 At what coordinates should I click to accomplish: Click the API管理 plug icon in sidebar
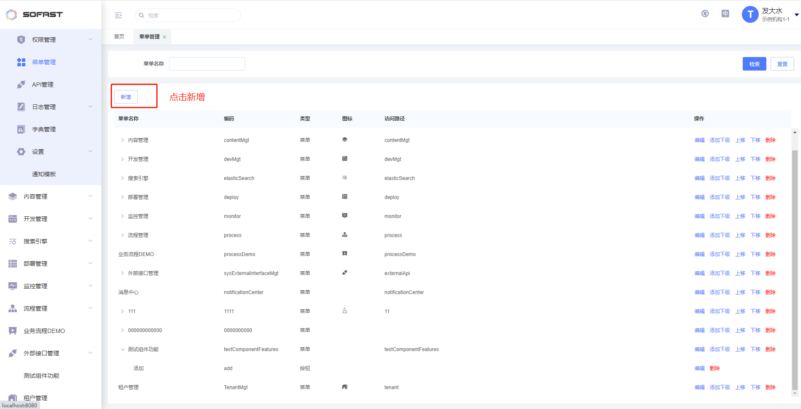point(21,85)
